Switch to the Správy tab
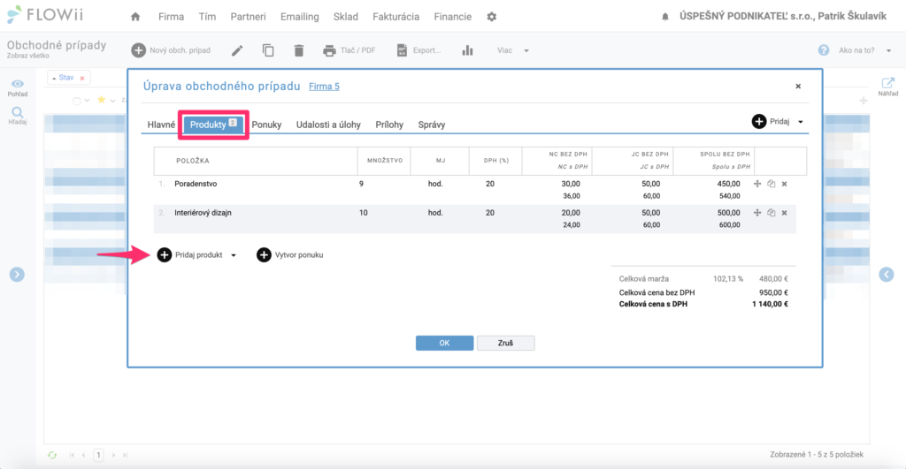The width and height of the screenshot is (906, 469). pos(432,125)
